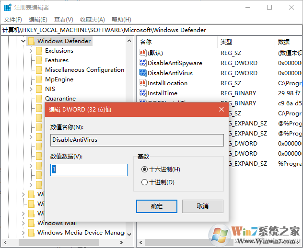Image resolution: width=303 pixels, height=248 pixels.
Task: Click the registry path address bar
Action: pyautogui.click(x=151, y=30)
